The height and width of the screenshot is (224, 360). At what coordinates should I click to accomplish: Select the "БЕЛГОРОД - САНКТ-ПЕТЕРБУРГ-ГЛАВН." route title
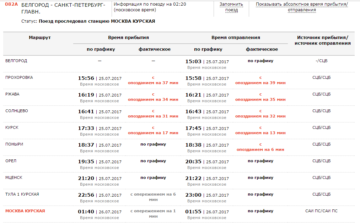click(63, 8)
